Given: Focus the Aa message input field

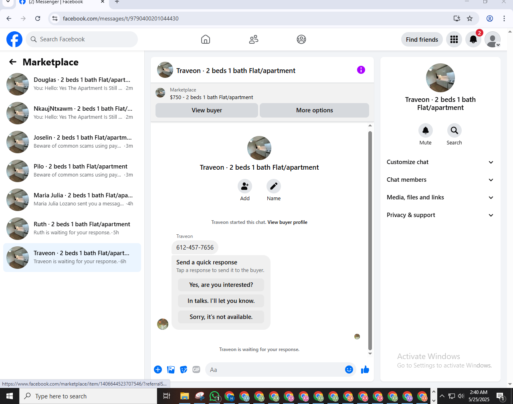Looking at the screenshot, I should coord(275,369).
